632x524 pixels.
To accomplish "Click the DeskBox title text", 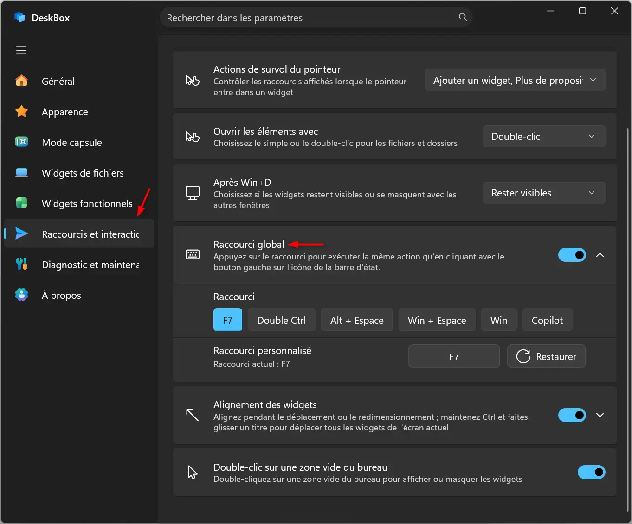I will [x=51, y=18].
